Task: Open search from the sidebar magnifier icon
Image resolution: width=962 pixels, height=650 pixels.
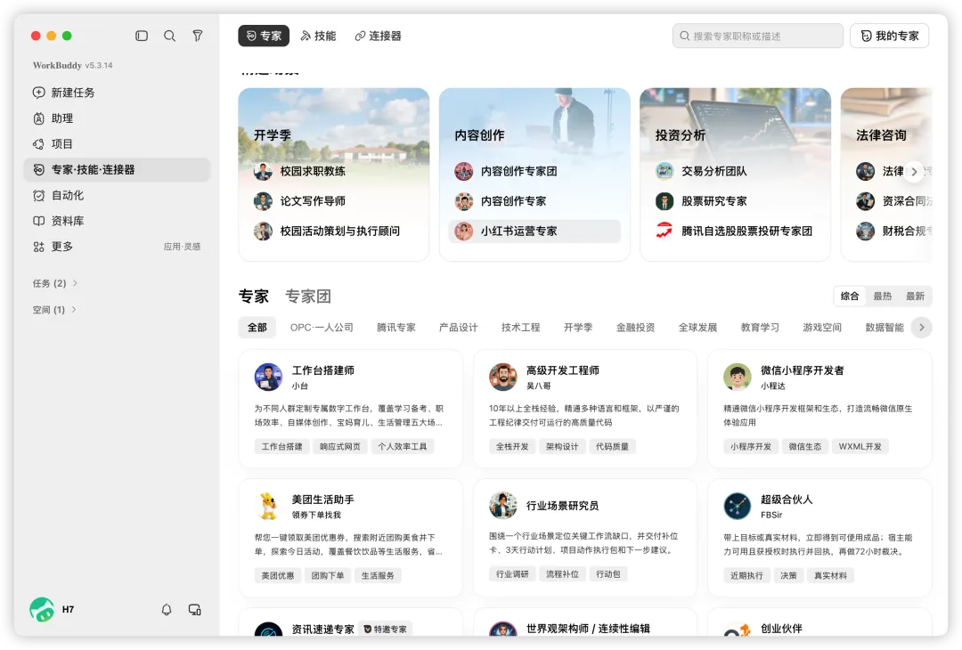Action: 169,36
